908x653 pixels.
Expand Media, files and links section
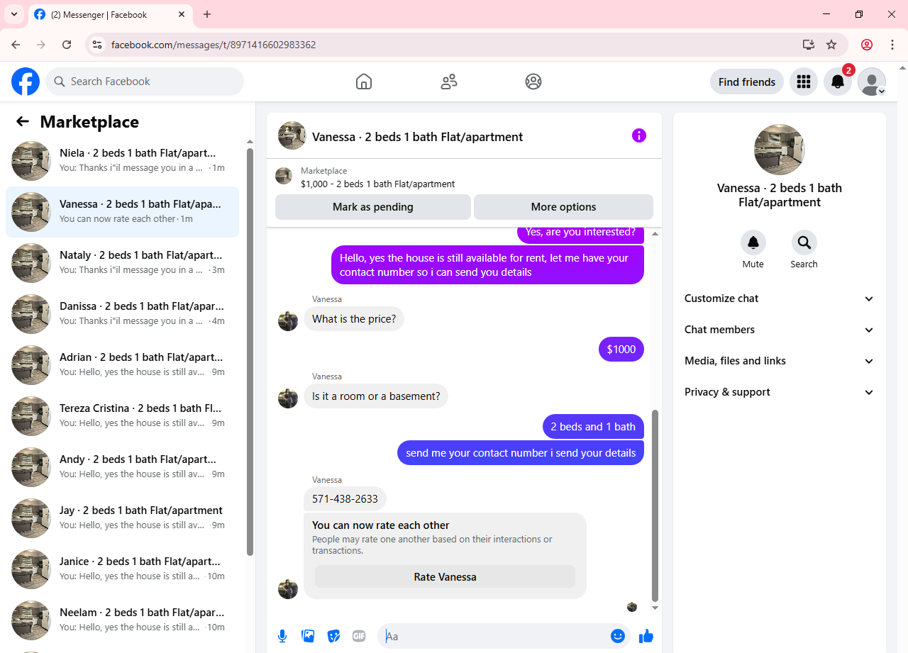(x=780, y=361)
